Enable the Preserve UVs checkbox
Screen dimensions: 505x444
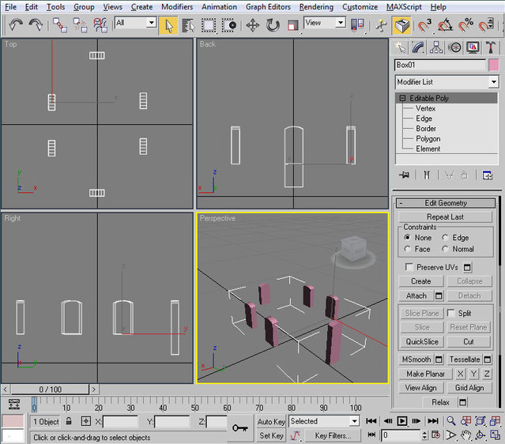click(x=409, y=267)
